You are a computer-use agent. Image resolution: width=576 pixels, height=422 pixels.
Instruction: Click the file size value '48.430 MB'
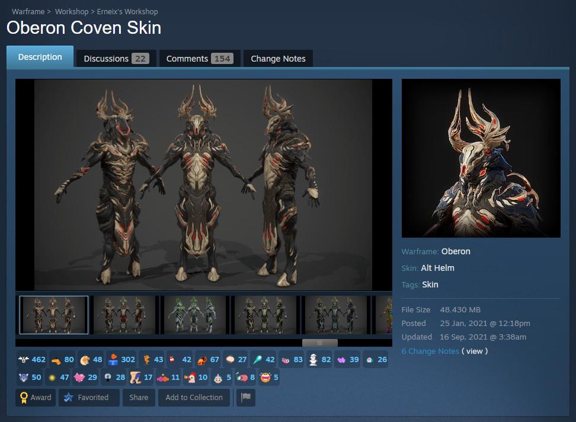(x=460, y=309)
